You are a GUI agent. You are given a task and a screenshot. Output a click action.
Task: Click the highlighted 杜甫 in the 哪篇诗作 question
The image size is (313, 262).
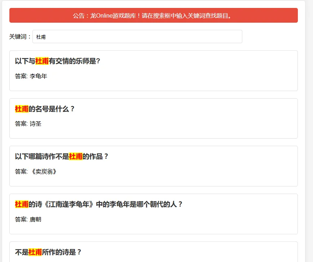(76, 157)
